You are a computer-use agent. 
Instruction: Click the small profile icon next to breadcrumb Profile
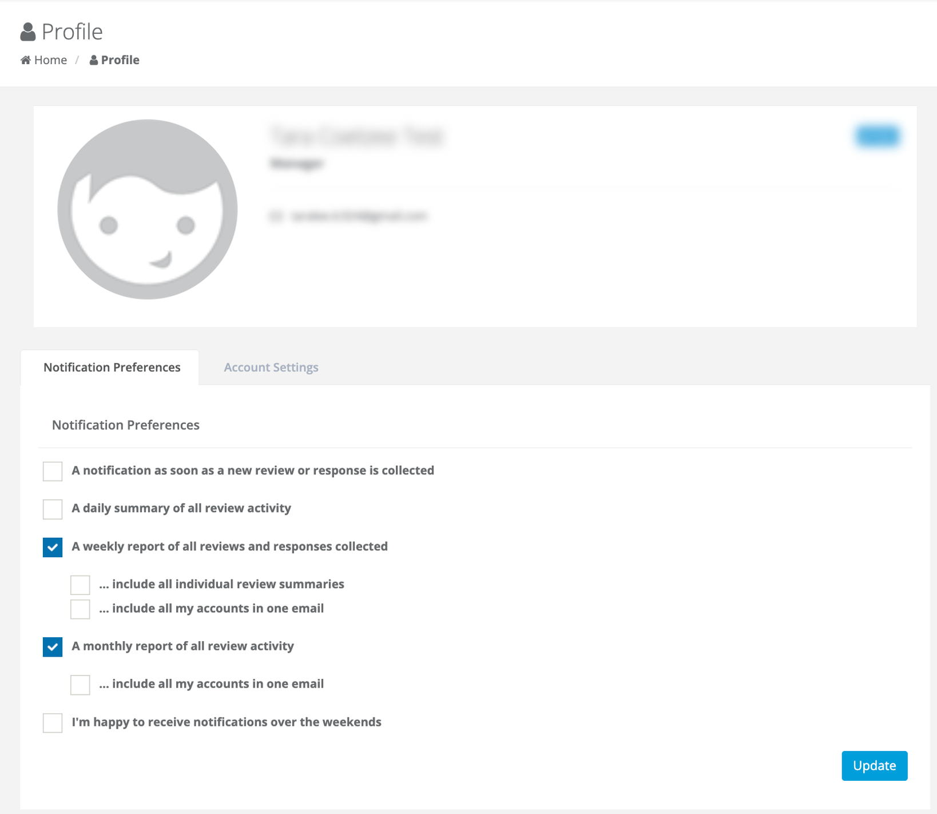coord(93,59)
